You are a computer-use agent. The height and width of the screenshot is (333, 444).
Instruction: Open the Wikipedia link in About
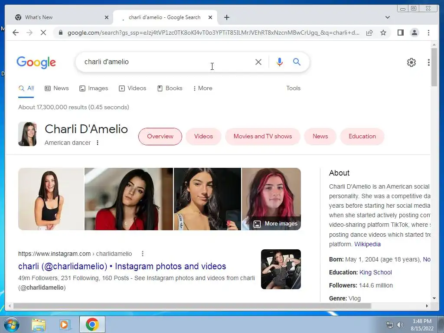tap(367, 245)
